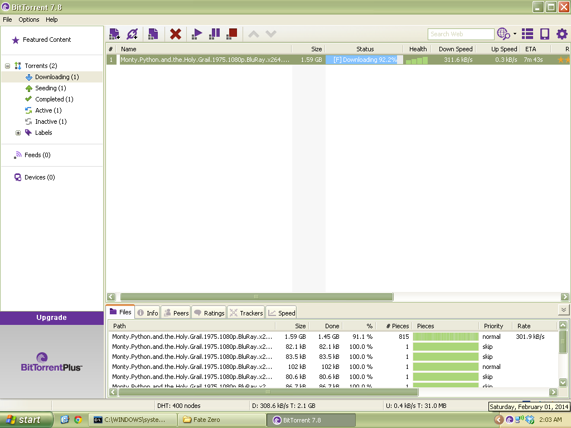Switch to the Fate Zero folder window
Screen dimensions: 571x428
click(x=222, y=420)
